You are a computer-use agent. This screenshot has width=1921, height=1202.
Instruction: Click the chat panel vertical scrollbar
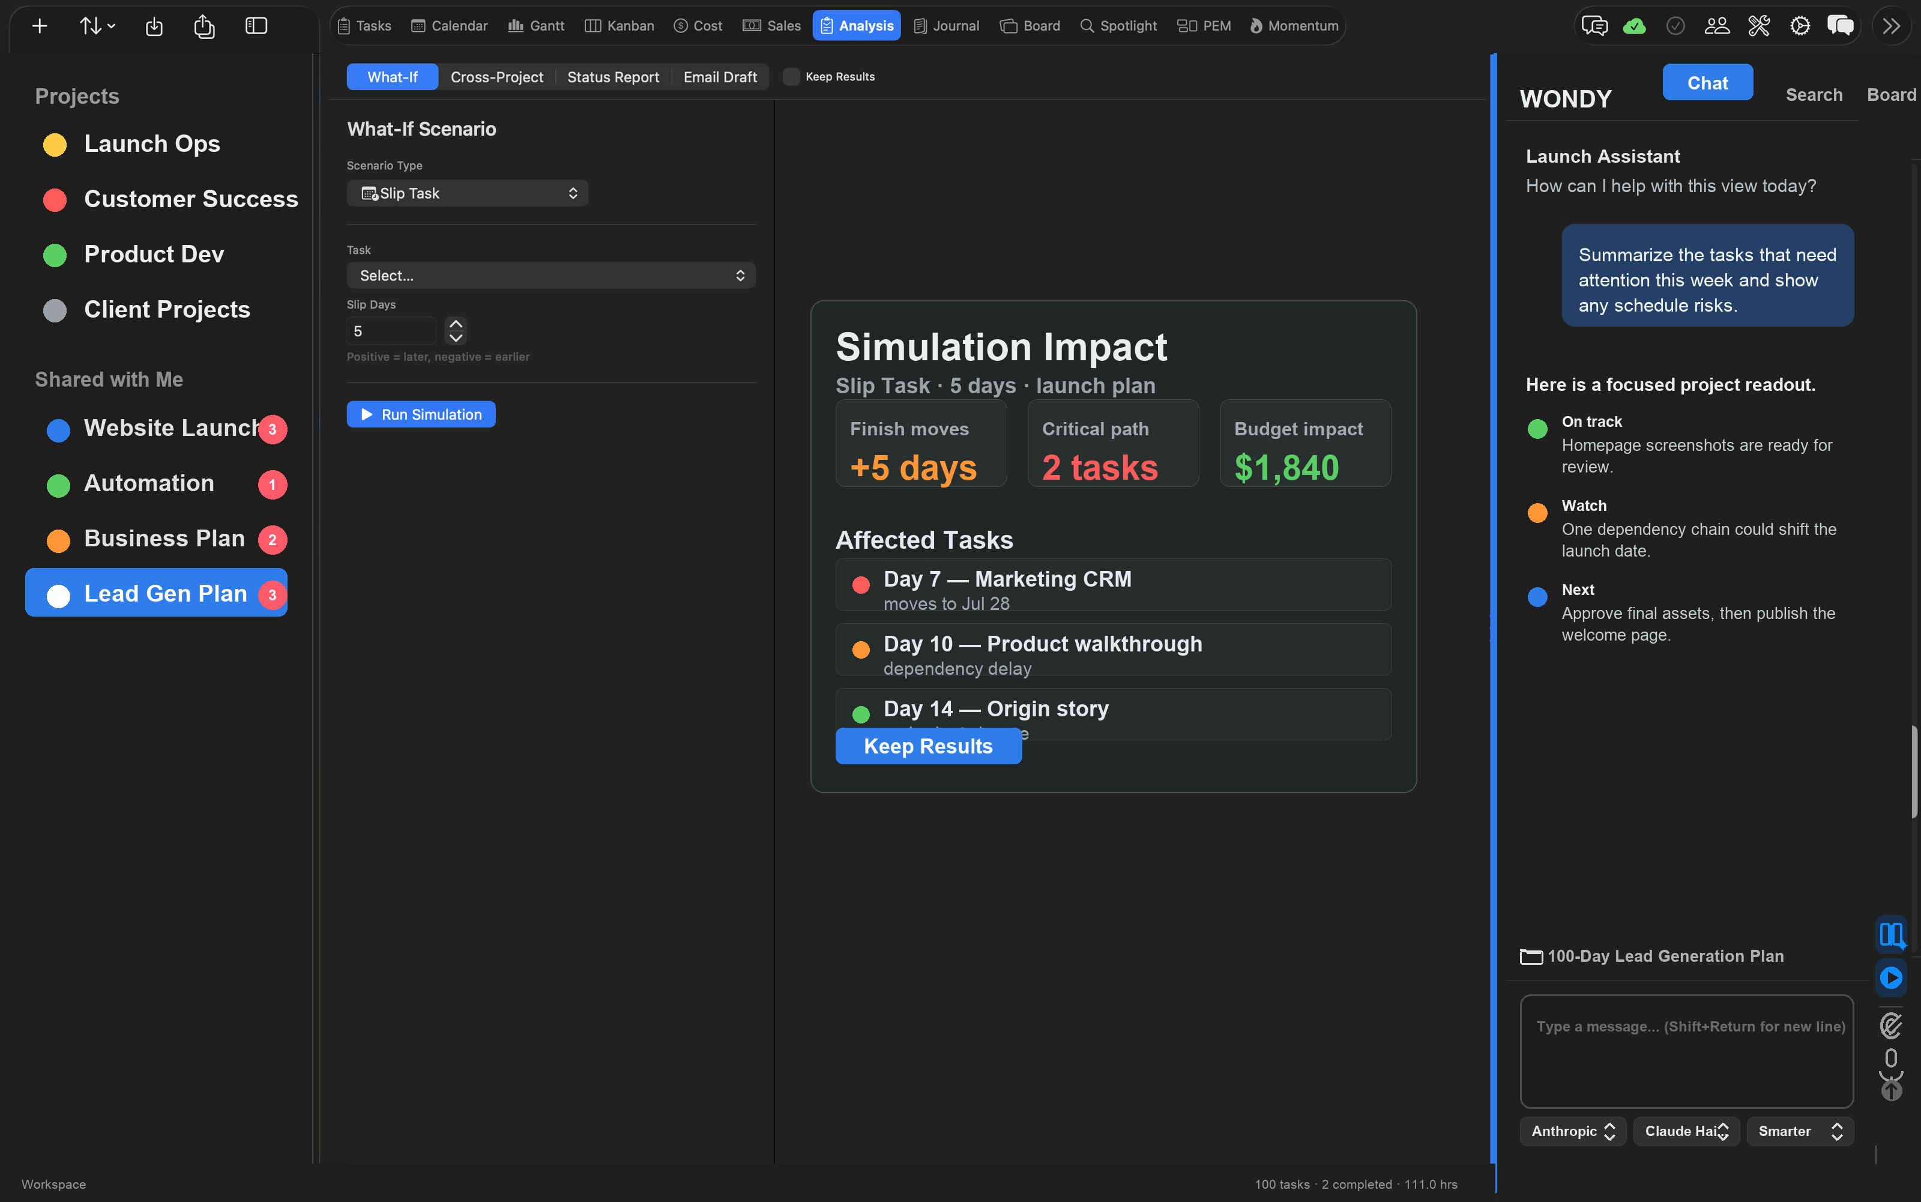point(1914,772)
